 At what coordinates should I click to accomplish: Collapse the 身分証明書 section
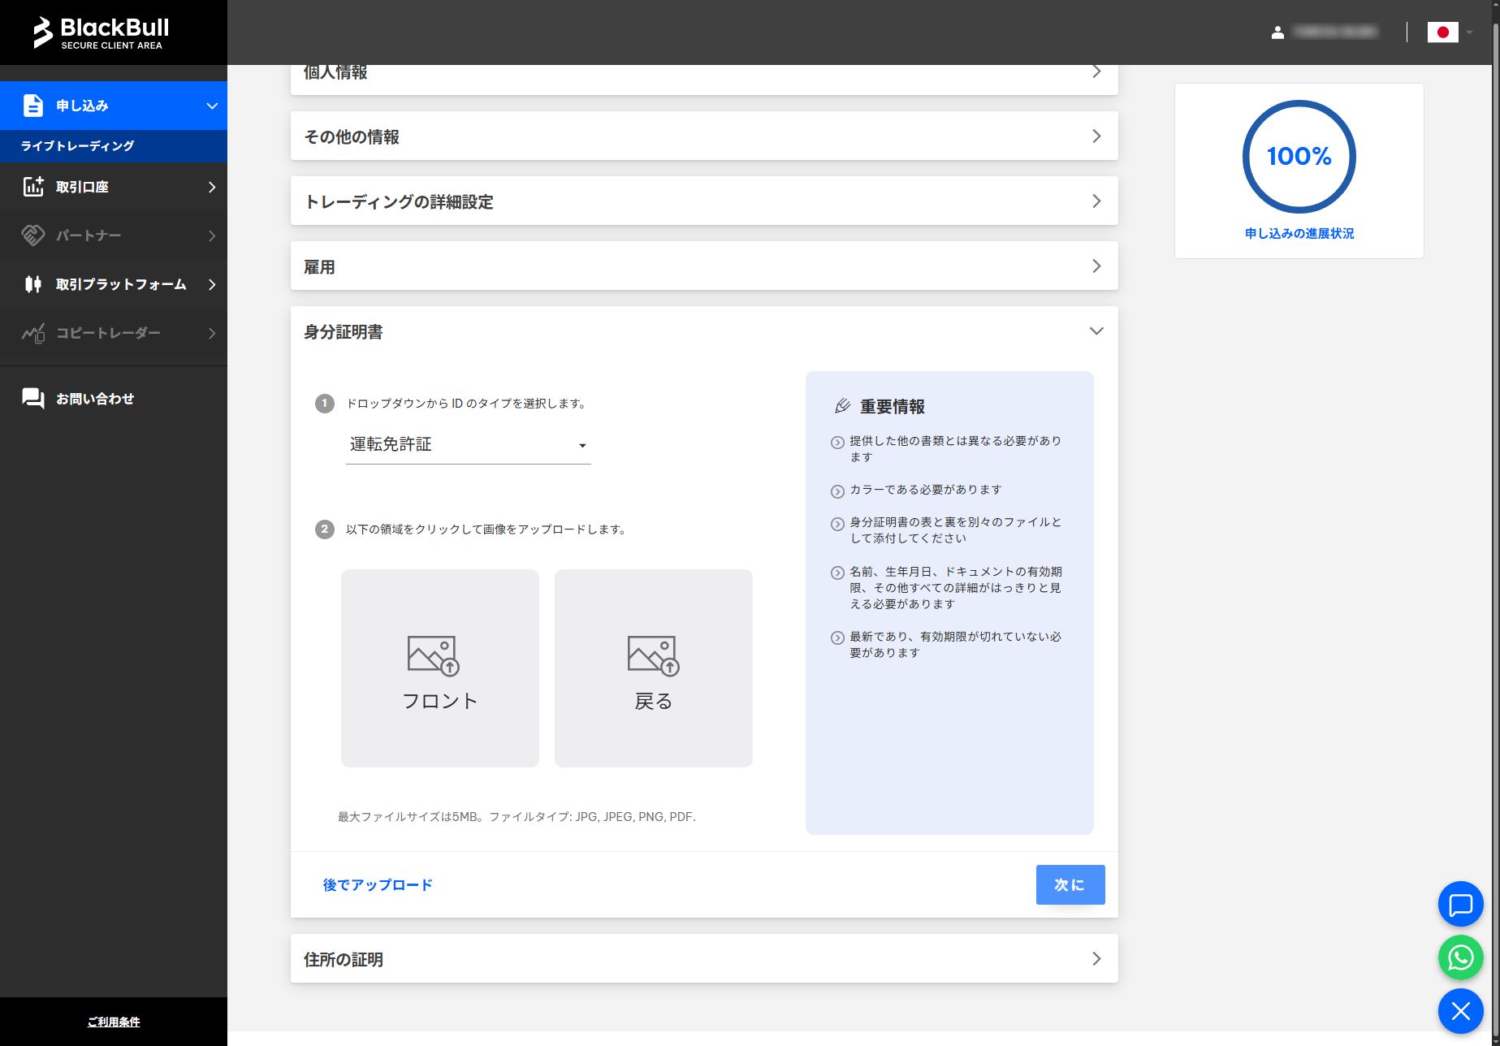(1096, 331)
